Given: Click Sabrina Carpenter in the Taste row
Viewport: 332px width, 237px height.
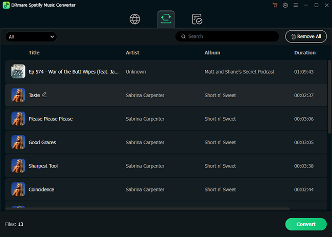Looking at the screenshot, I should (x=145, y=95).
